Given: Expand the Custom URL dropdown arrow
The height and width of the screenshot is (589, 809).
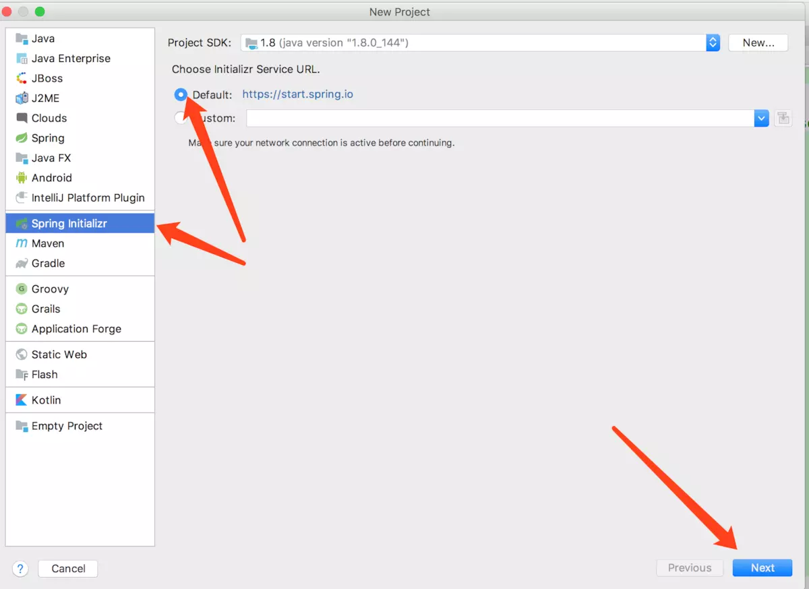Looking at the screenshot, I should [x=761, y=118].
